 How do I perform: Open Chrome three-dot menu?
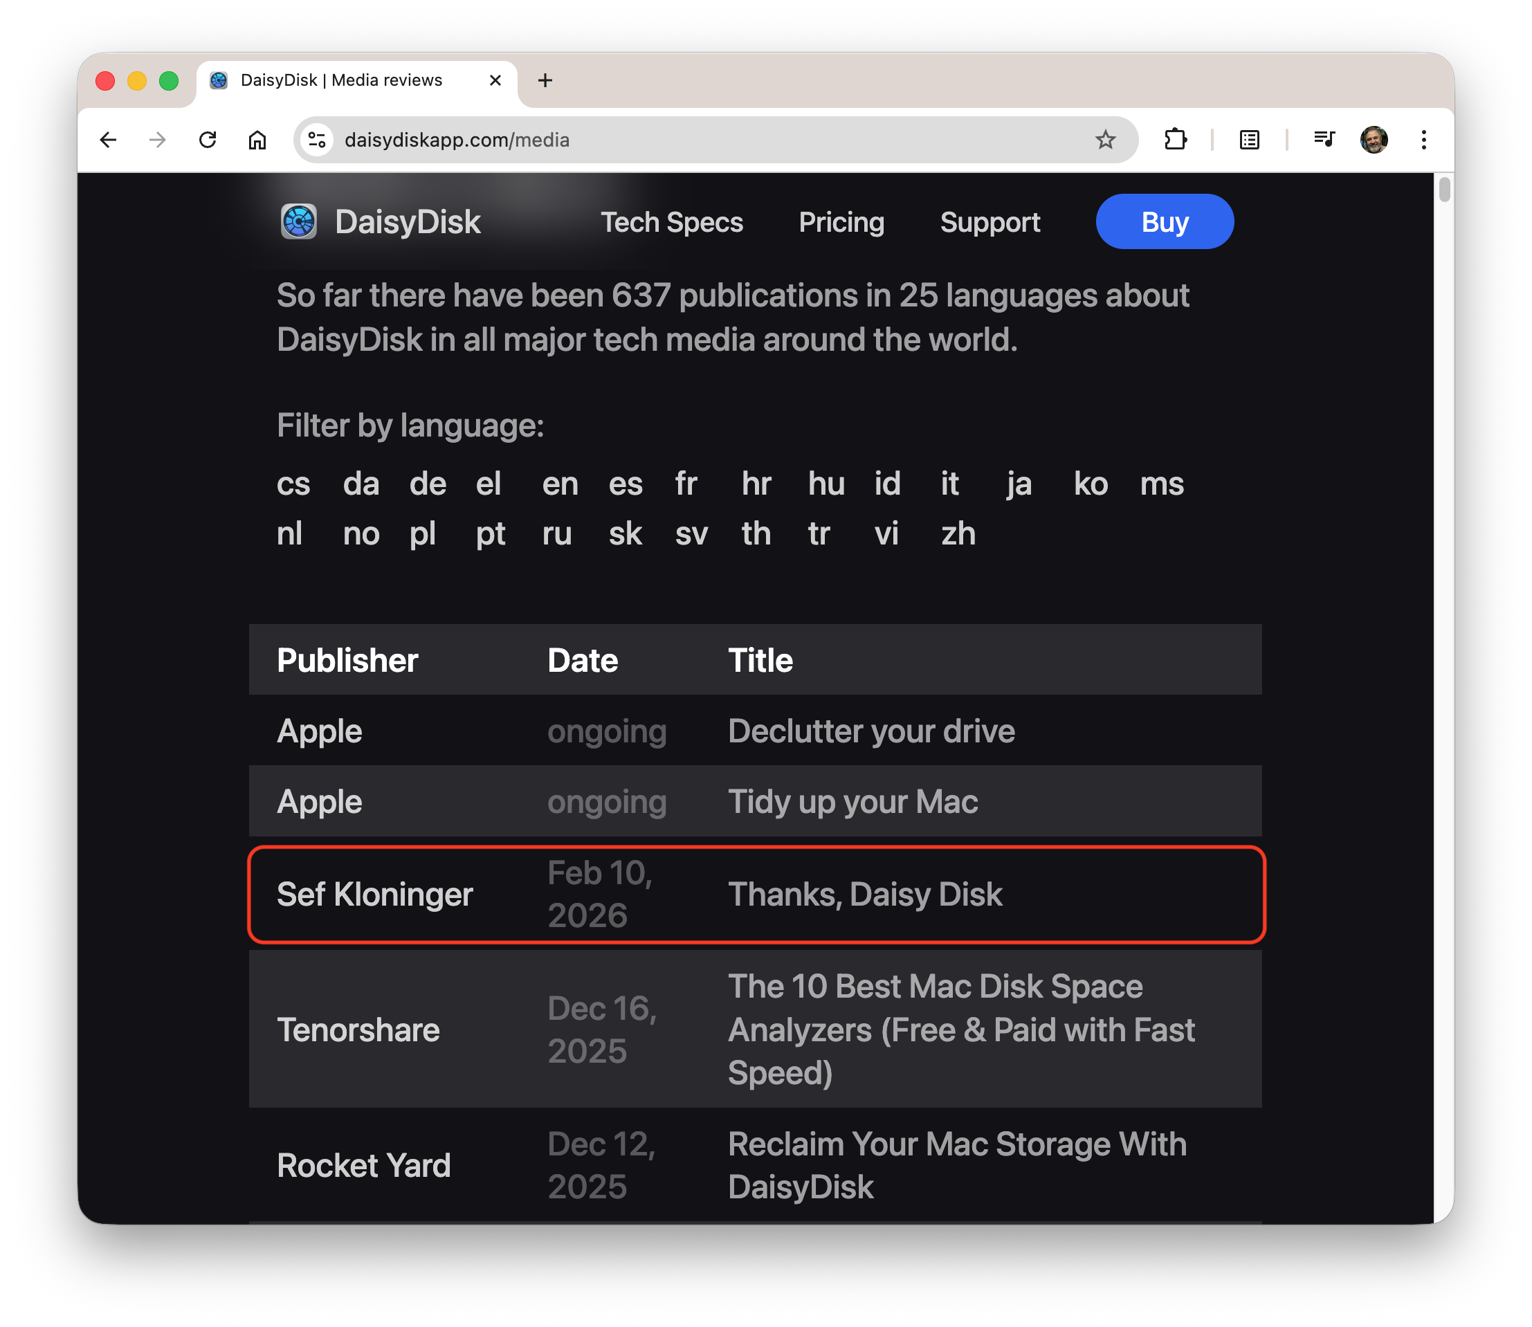coord(1423,140)
